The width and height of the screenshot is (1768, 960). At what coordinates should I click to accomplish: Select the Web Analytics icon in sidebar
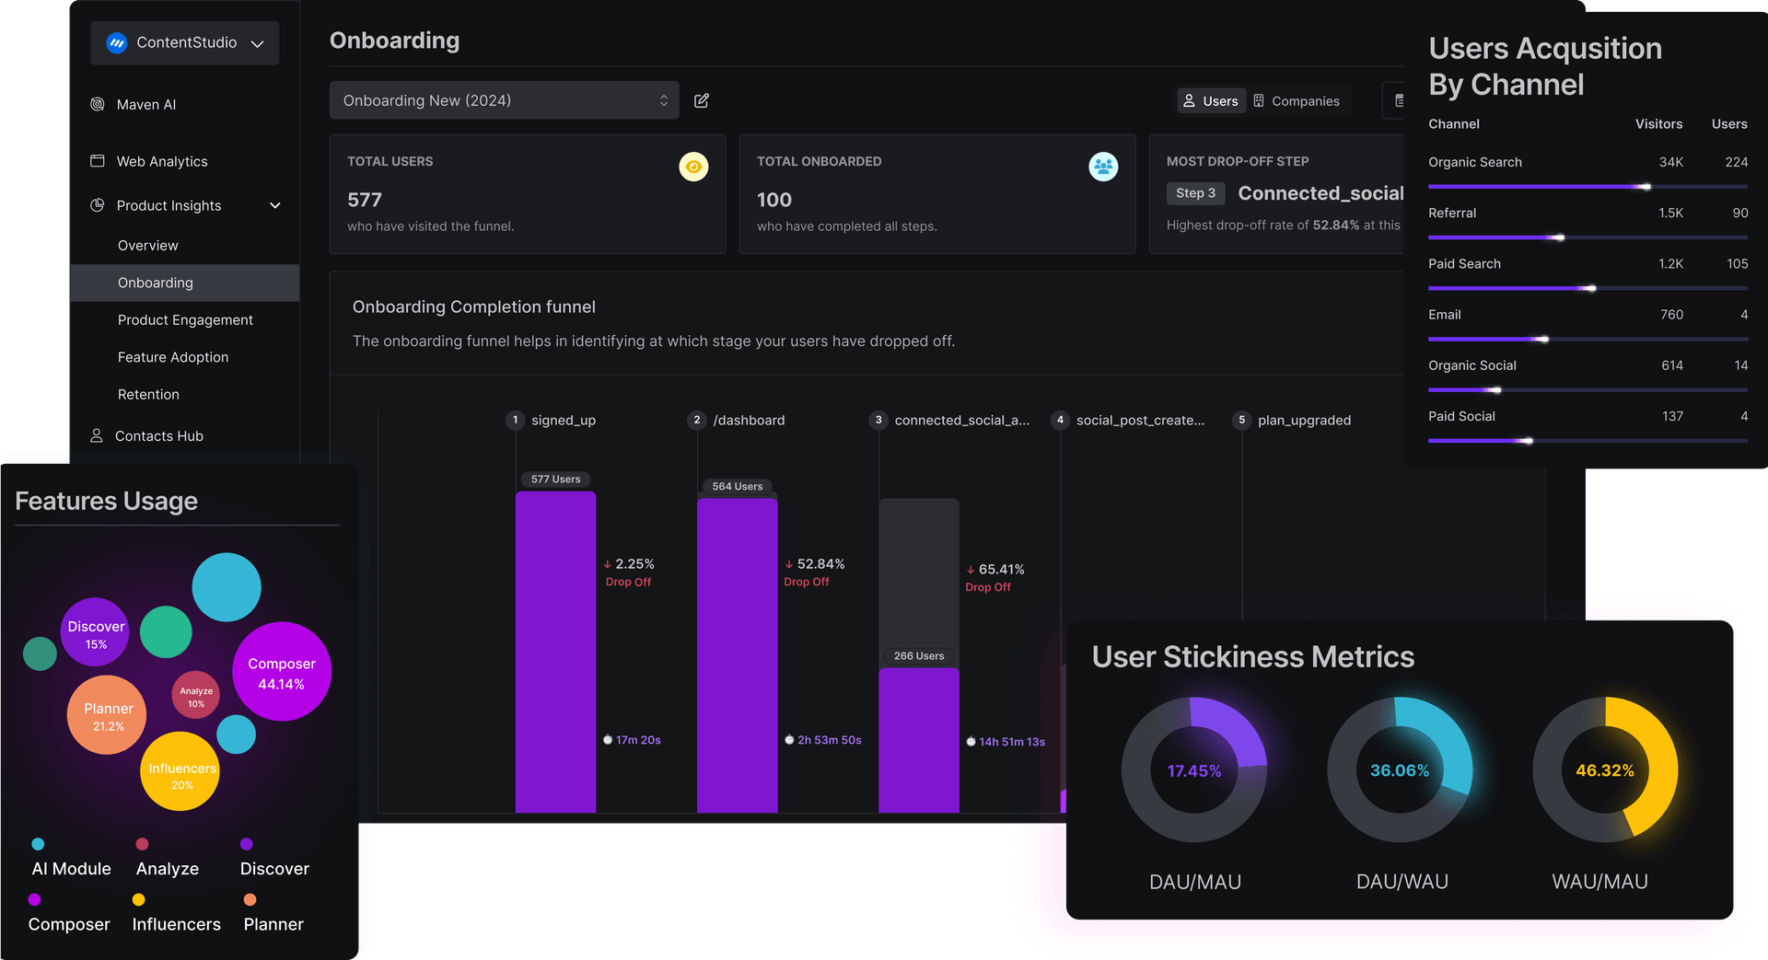(x=98, y=161)
